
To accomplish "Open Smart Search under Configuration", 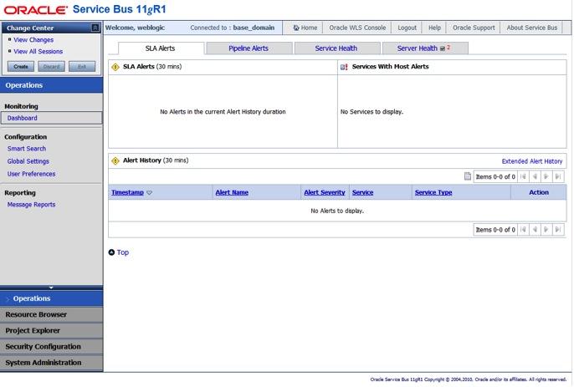I will [x=27, y=149].
